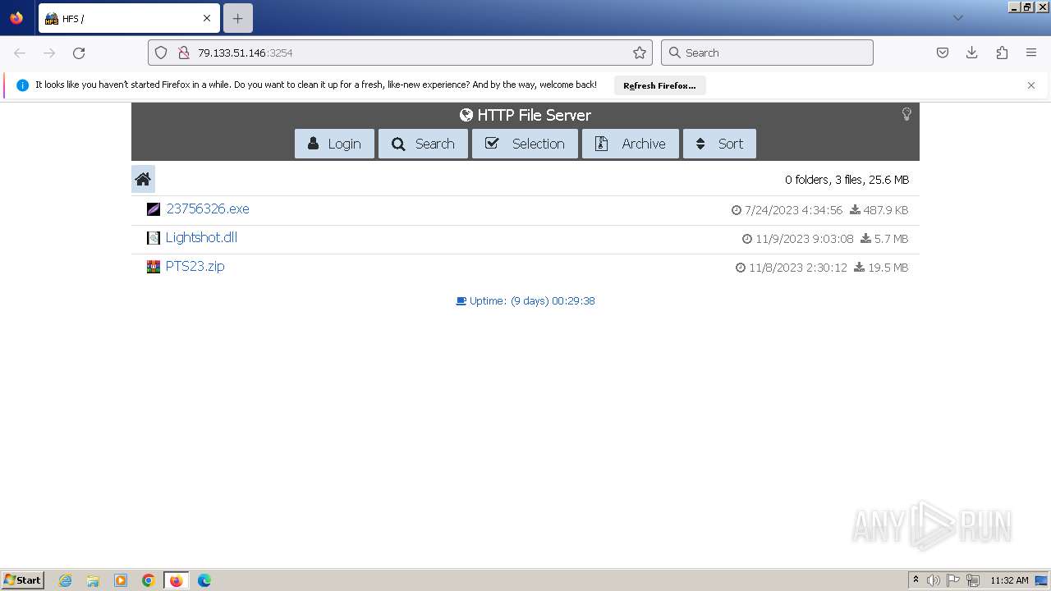
Task: Open a new tab with plus button
Action: pyautogui.click(x=237, y=18)
